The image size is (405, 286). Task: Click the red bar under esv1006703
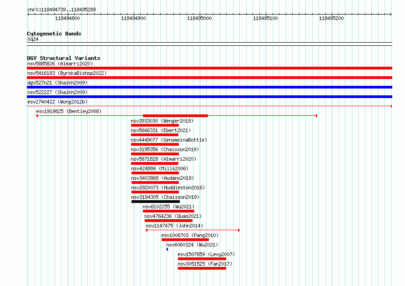coord(185,240)
